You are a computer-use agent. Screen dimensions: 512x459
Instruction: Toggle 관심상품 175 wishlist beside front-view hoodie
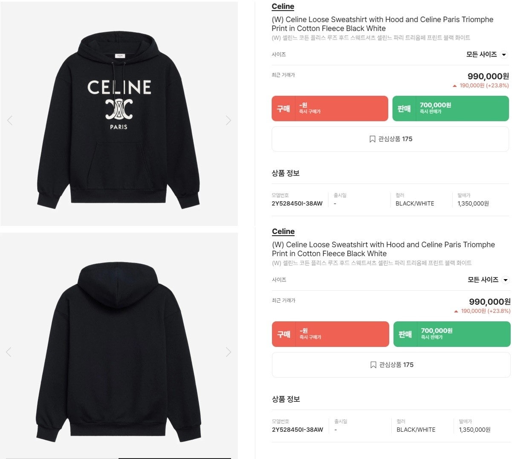[390, 139]
